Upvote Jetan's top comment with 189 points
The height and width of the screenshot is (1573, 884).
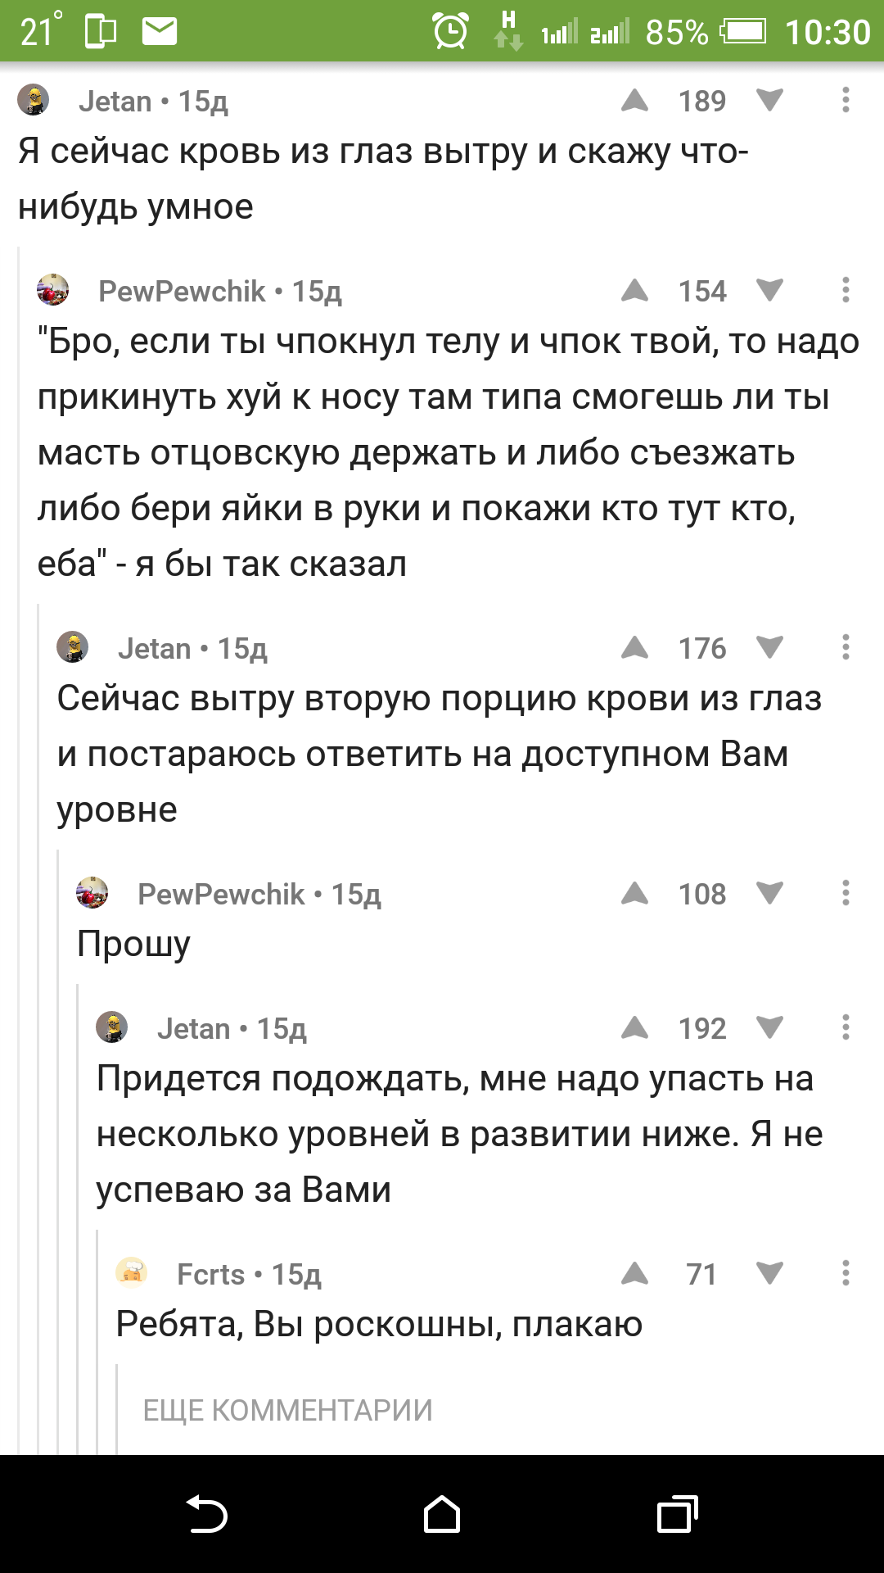click(634, 101)
